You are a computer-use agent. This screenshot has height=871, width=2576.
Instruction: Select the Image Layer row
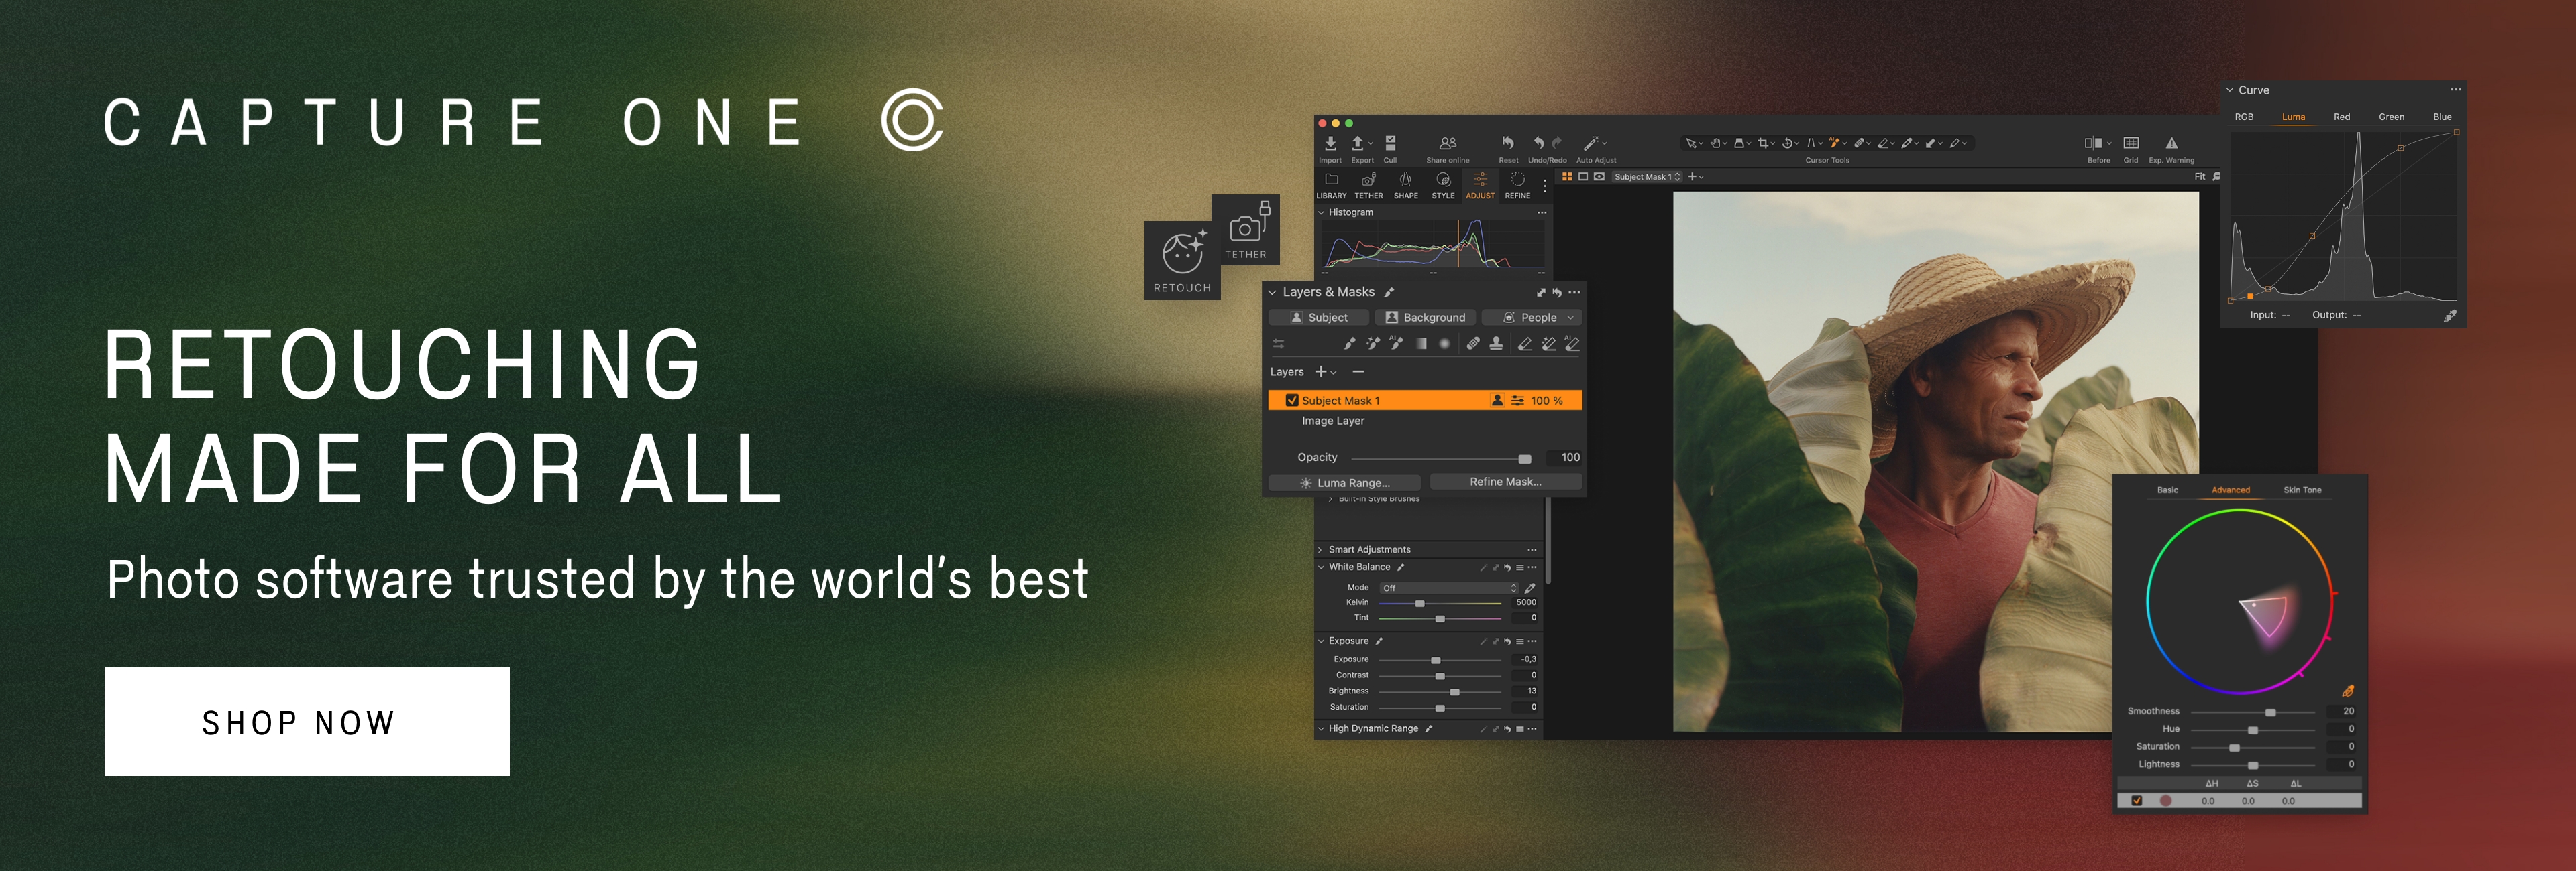(x=1425, y=421)
